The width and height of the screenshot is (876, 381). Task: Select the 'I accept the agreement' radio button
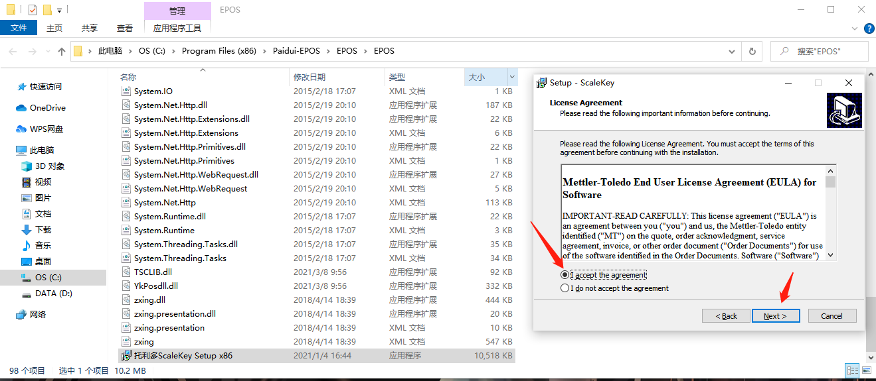(x=565, y=275)
